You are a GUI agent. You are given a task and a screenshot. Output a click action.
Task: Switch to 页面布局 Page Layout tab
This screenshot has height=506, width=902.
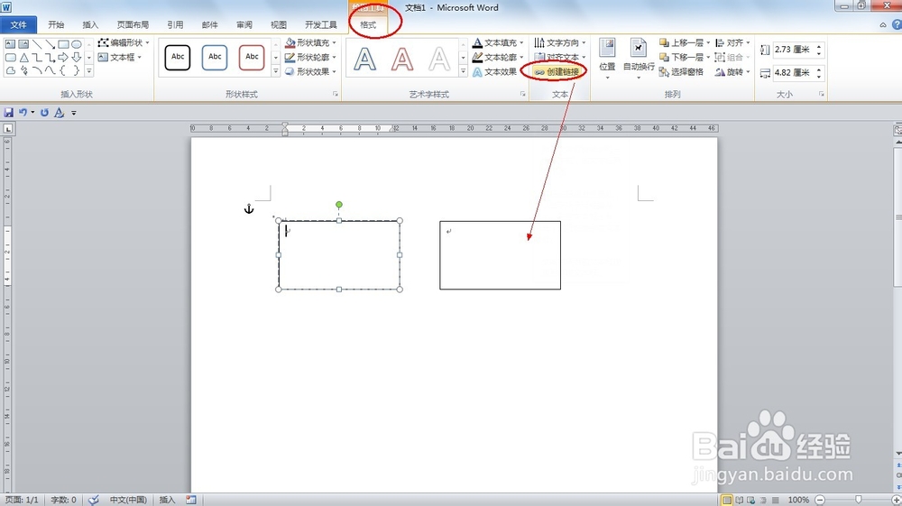point(133,24)
